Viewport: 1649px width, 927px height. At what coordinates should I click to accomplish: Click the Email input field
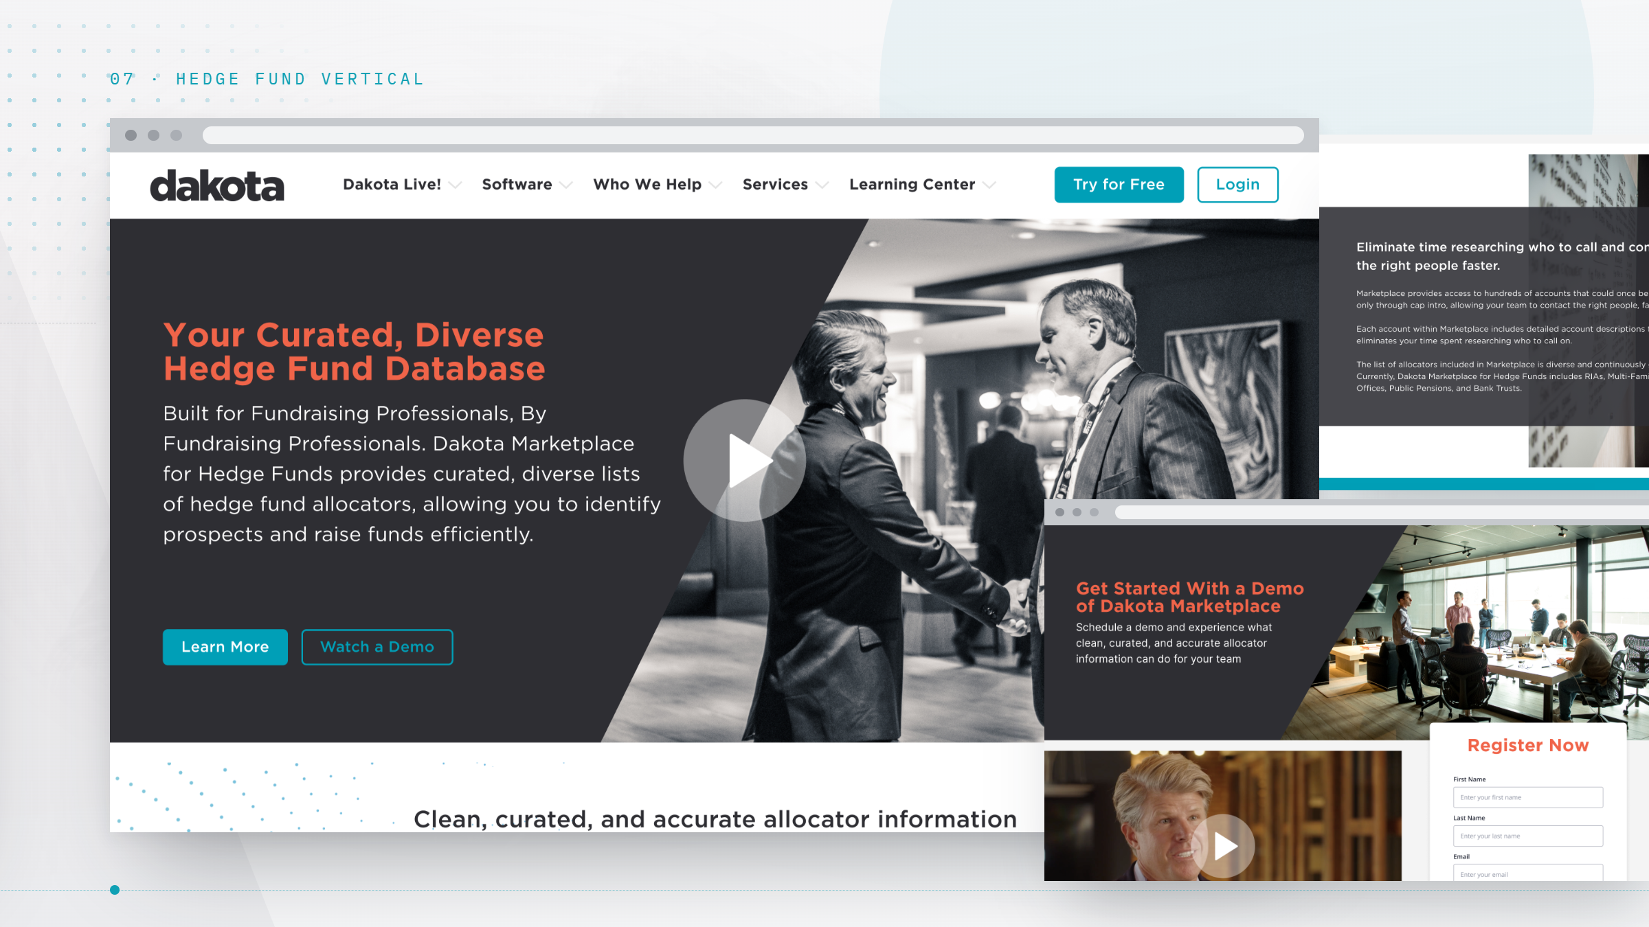tap(1528, 873)
